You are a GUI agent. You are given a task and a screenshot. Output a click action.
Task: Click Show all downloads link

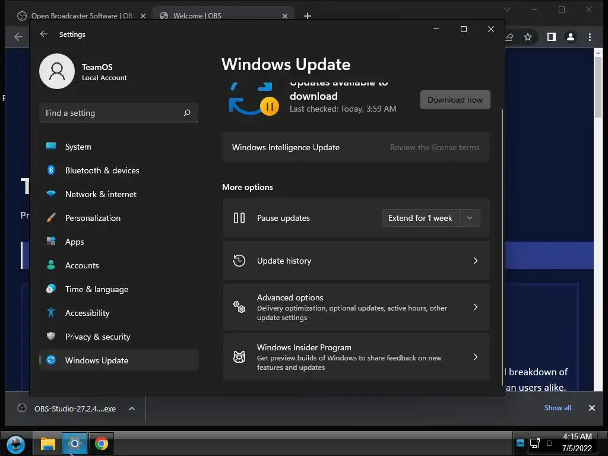pos(558,407)
